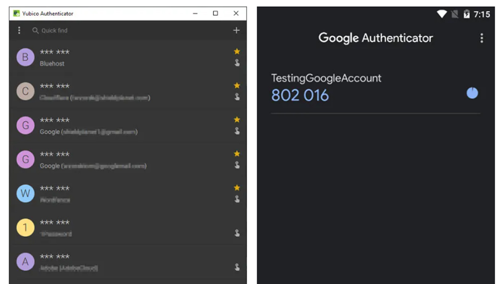Select the yellow 1 avatar circle
The height and width of the screenshot is (284, 499).
pos(25,228)
